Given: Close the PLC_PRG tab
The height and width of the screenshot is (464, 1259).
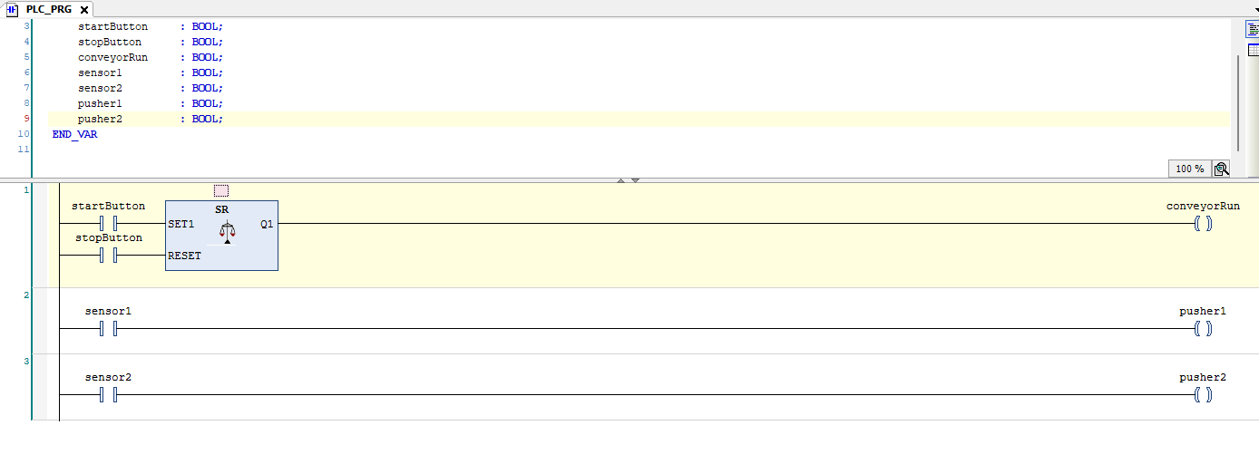Looking at the screenshot, I should tap(84, 9).
